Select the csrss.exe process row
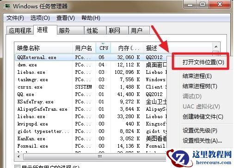 click(91, 87)
